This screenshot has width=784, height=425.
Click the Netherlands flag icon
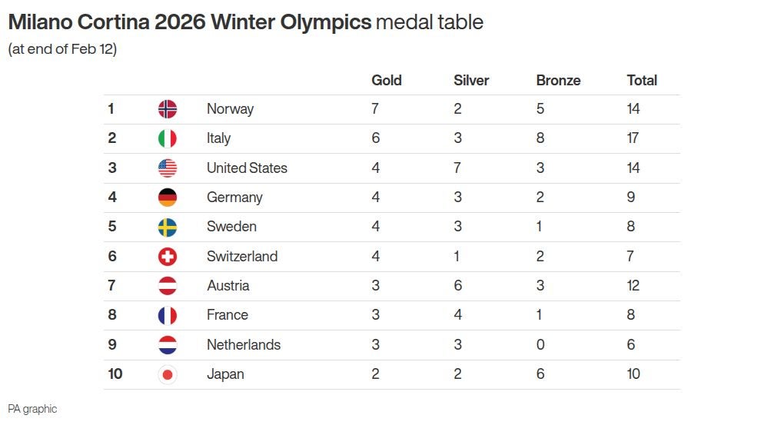pos(168,345)
